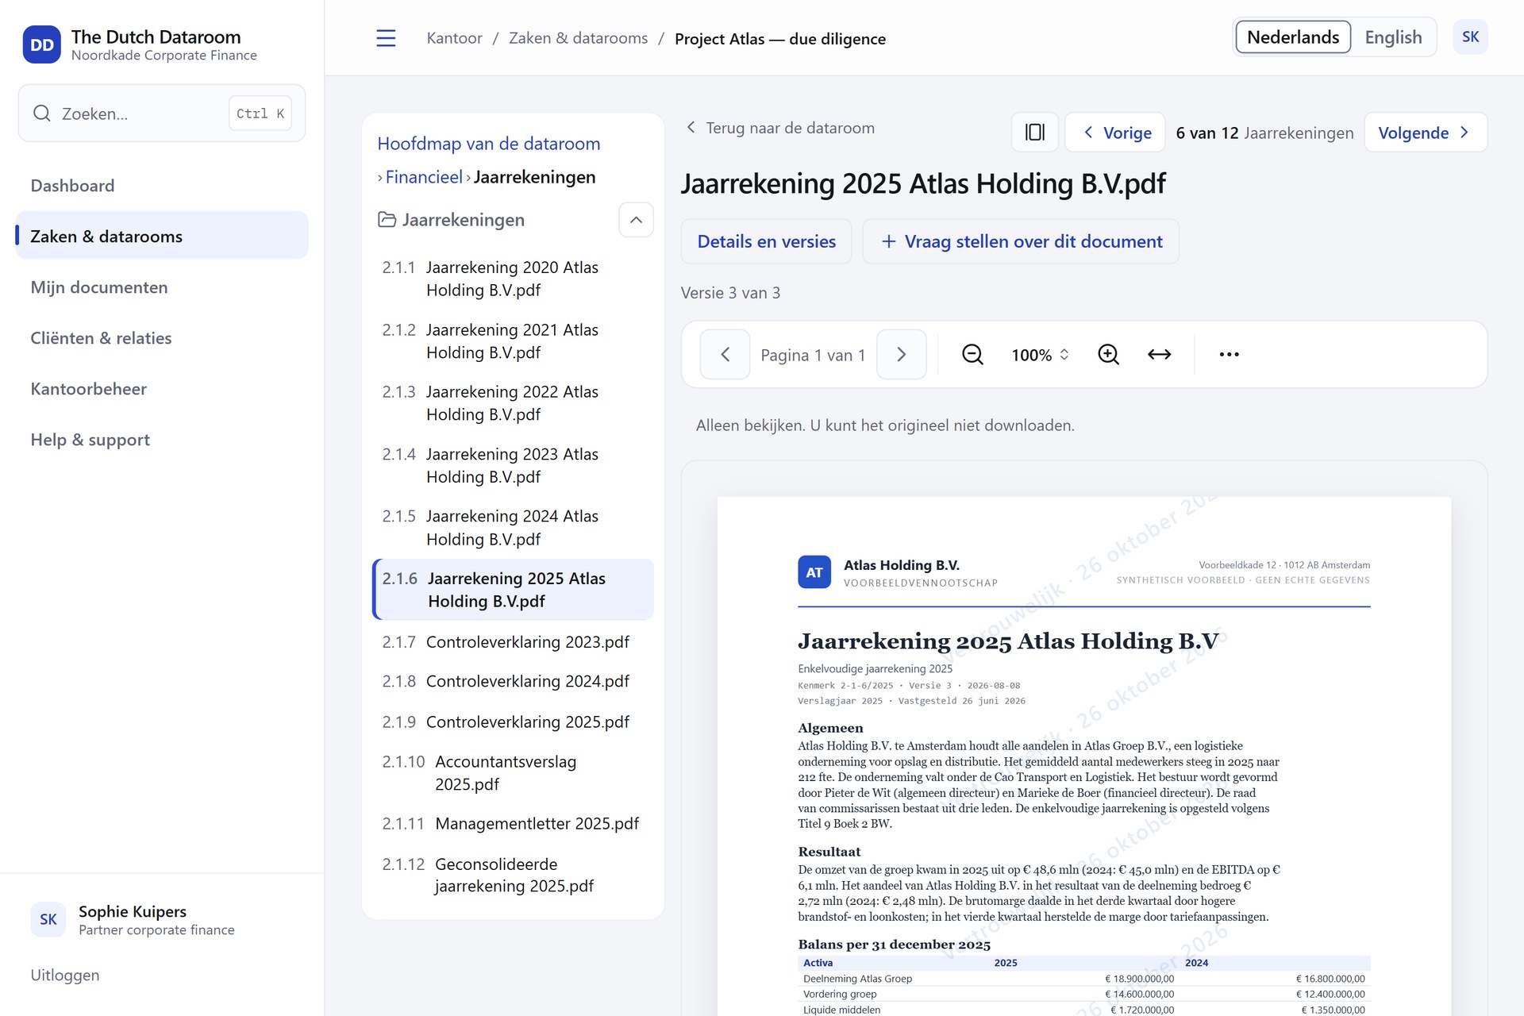Viewport: 1524px width, 1016px height.
Task: Collapse the Jaarrekeningen folder list
Action: [636, 220]
